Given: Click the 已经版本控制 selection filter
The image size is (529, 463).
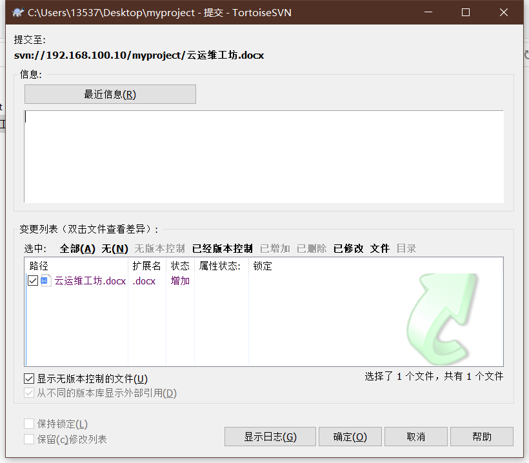Looking at the screenshot, I should [x=223, y=248].
